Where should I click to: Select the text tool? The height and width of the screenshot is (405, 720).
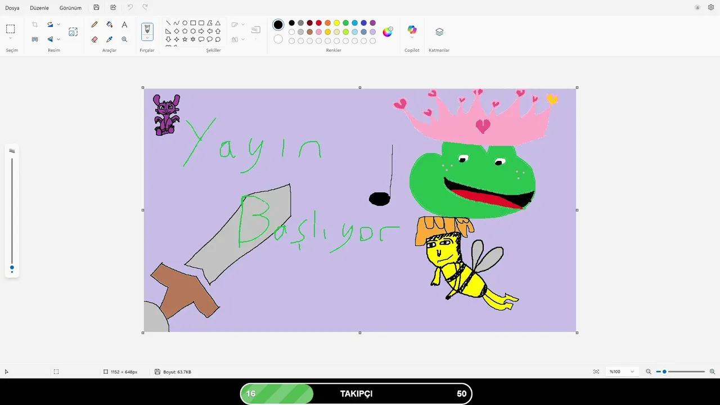pos(124,25)
